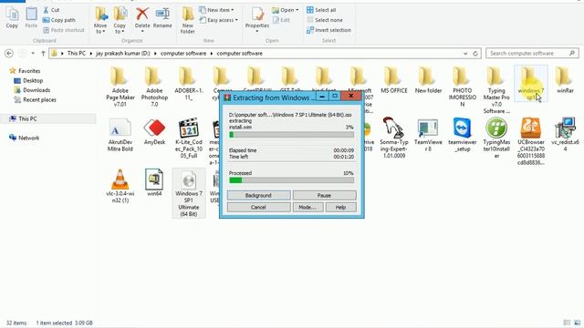Open the Easy access dropdown
584x328 pixels.
coord(219,20)
